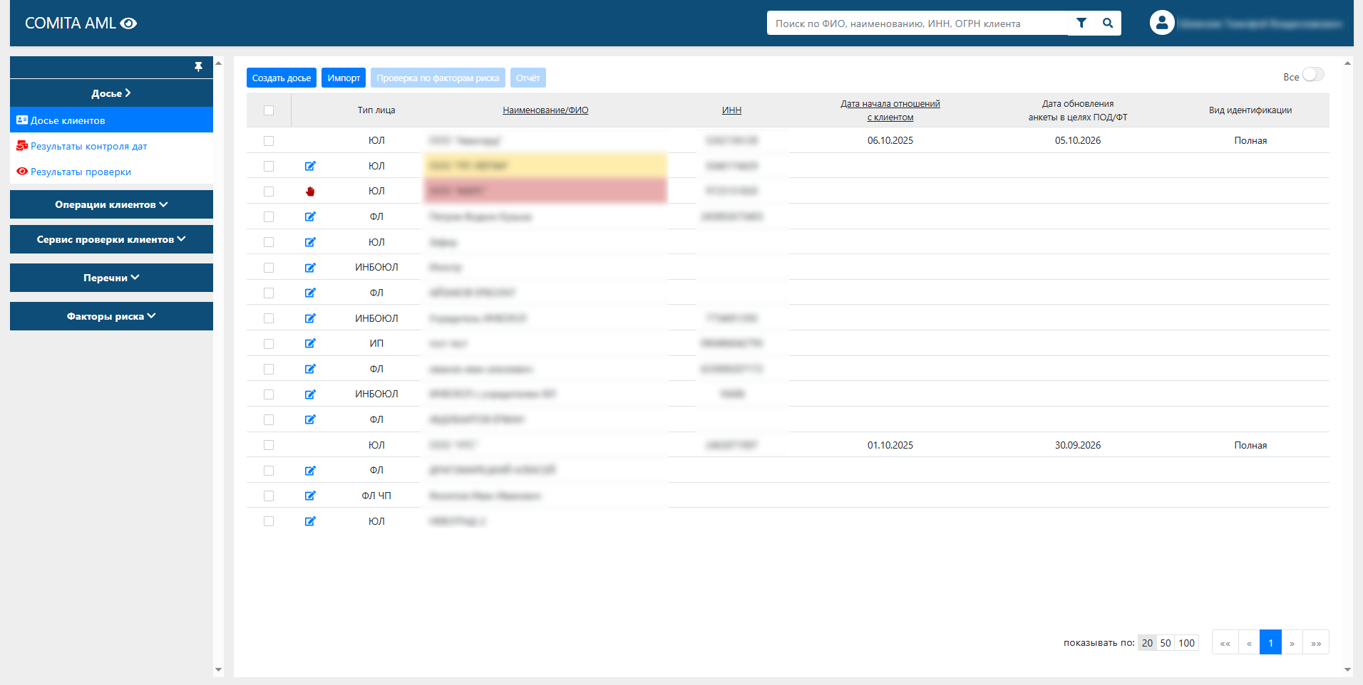The image size is (1363, 685).
Task: Open the user profile avatar icon
Action: pos(1161,23)
